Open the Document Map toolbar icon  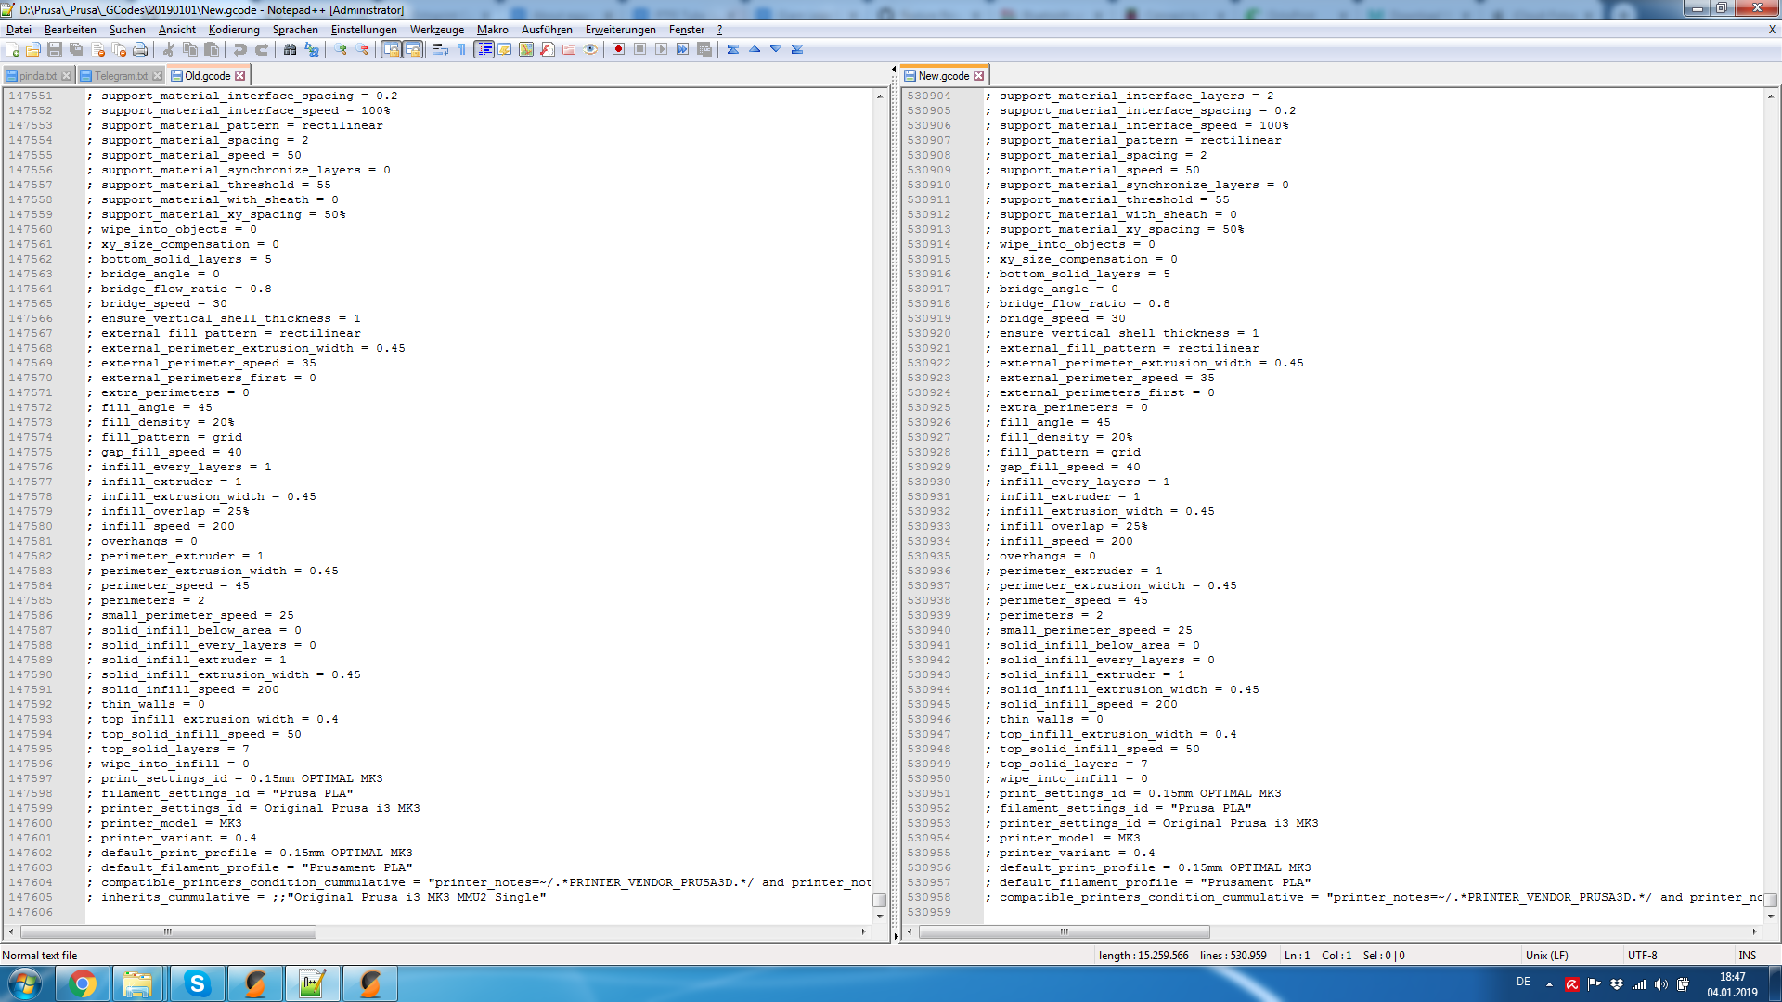526,49
